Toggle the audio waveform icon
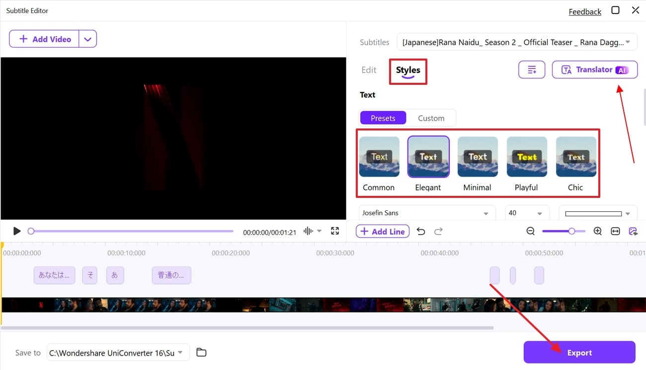 coord(308,231)
